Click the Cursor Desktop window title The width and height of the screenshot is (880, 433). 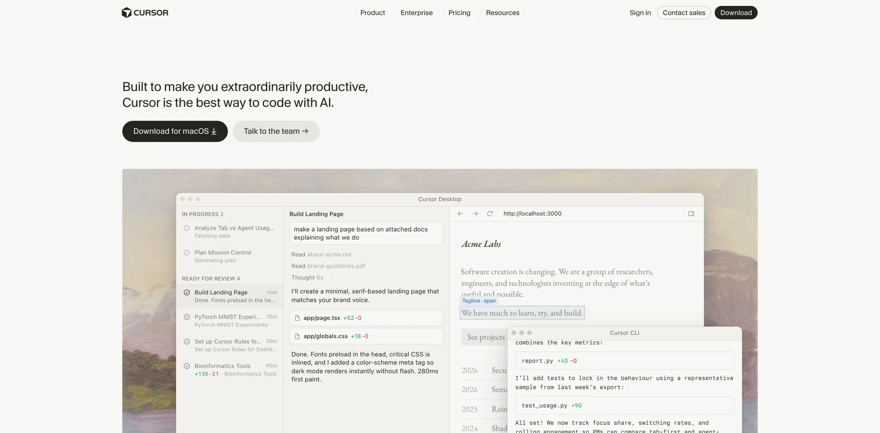coord(440,199)
